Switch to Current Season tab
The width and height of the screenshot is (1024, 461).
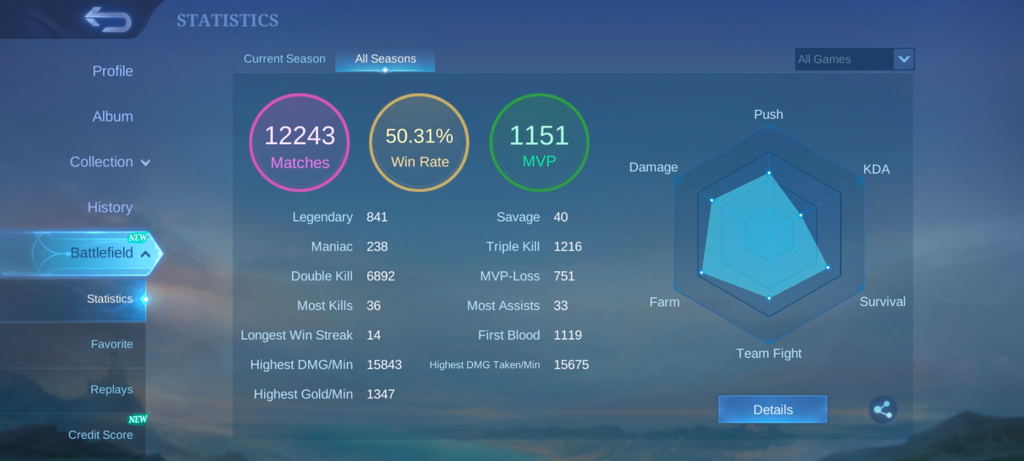[284, 59]
